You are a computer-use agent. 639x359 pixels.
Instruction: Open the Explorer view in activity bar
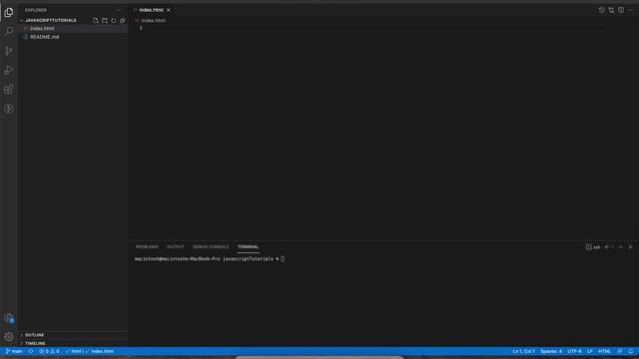point(9,12)
